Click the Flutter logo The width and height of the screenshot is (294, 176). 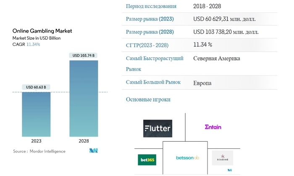(x=157, y=128)
